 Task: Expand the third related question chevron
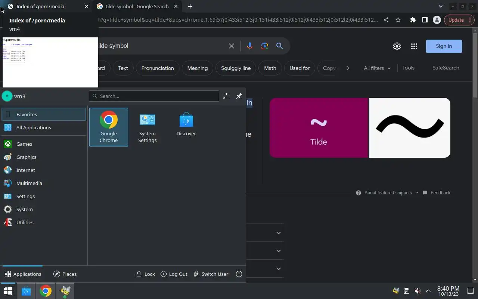279,269
